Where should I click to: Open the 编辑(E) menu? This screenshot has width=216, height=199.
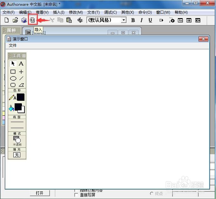pos(25,12)
